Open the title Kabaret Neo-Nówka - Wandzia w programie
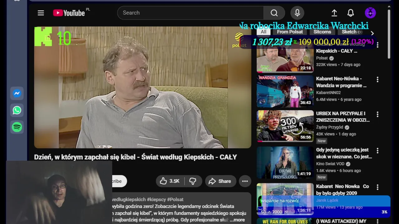Screen dimensions: 399x224 coord(341,82)
